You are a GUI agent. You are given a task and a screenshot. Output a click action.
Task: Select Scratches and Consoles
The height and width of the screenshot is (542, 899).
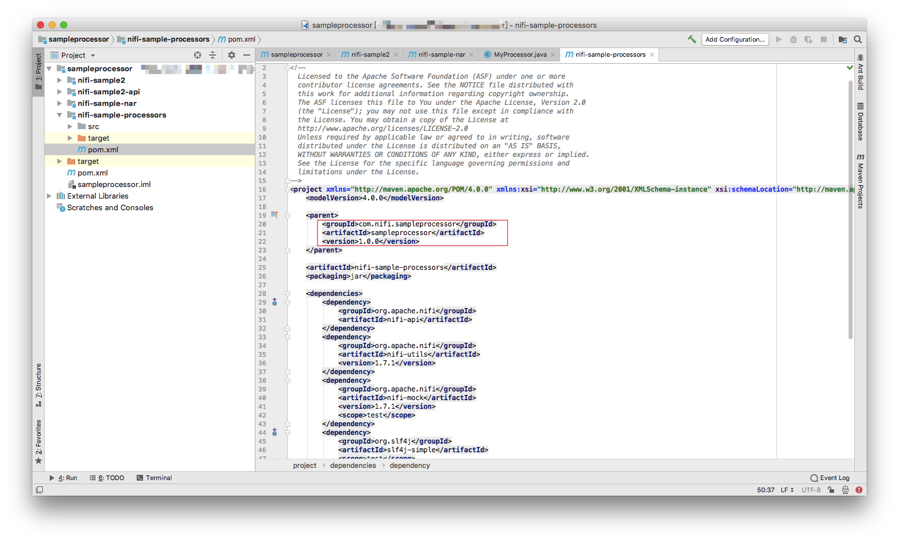tap(110, 207)
